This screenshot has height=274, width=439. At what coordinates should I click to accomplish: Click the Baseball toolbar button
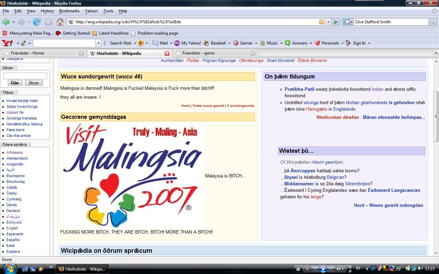tap(215, 43)
